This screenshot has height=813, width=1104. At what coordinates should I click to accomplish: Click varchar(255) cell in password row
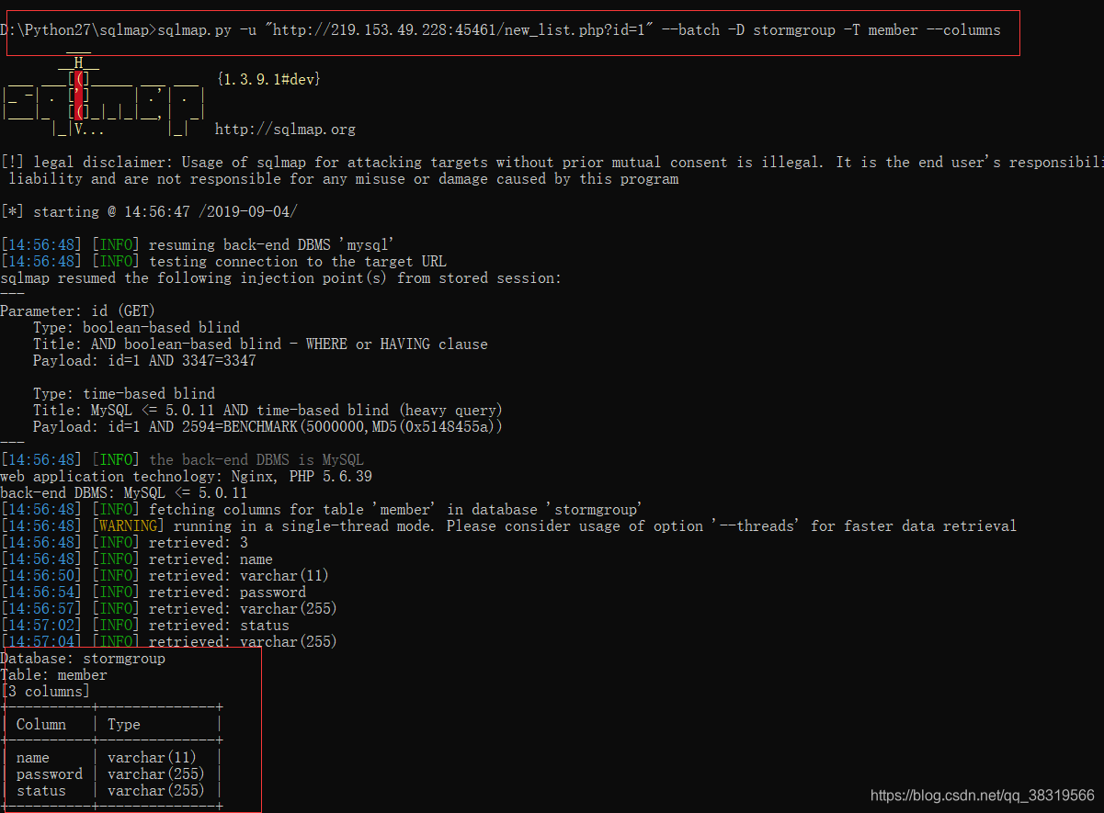coord(156,774)
